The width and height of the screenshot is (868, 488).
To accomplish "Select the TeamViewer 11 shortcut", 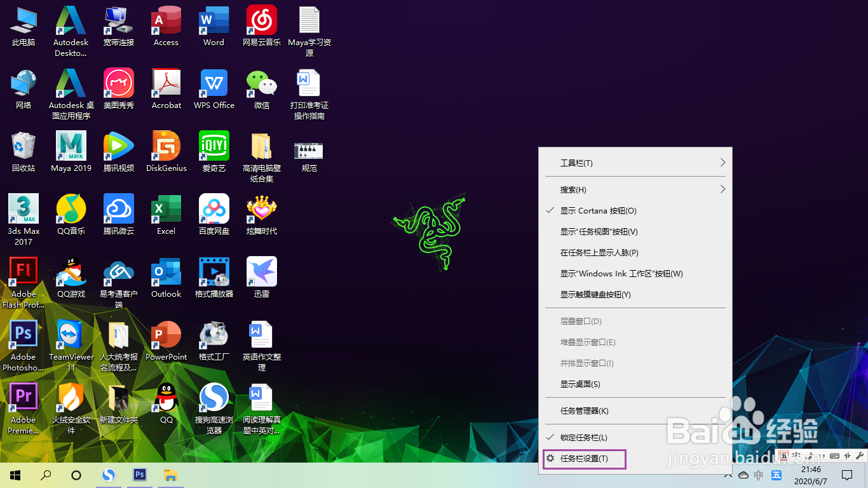I will pyautogui.click(x=71, y=346).
